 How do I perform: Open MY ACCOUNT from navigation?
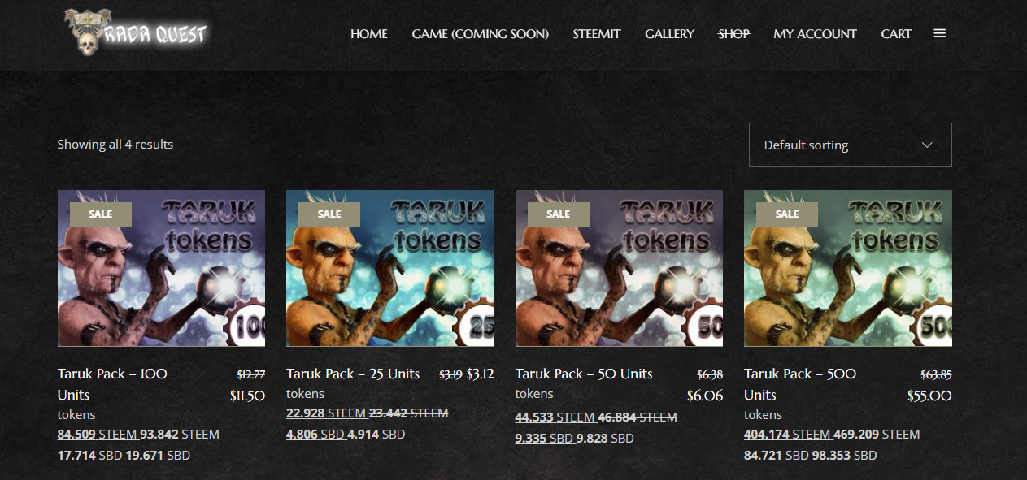pyautogui.click(x=815, y=34)
